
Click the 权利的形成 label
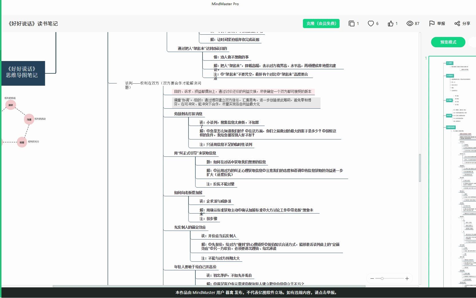(x=10, y=98)
